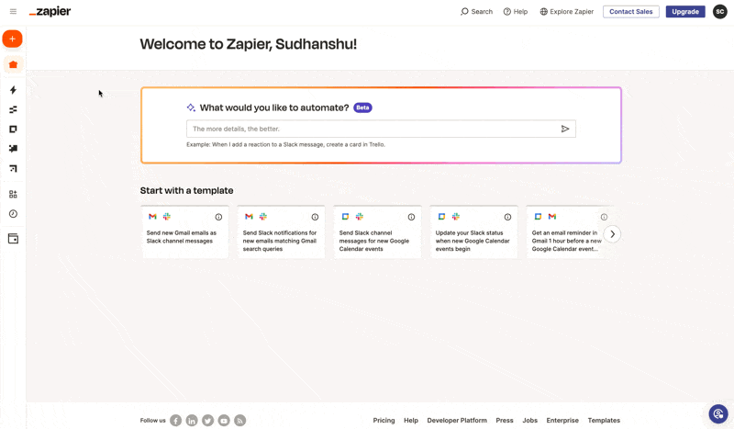Open the Zaps lightning bolt icon

point(13,90)
